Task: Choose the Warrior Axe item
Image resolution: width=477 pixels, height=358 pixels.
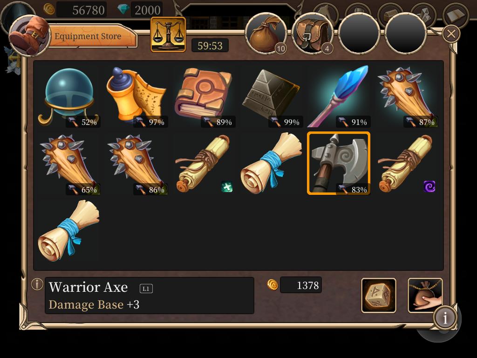Action: [339, 163]
